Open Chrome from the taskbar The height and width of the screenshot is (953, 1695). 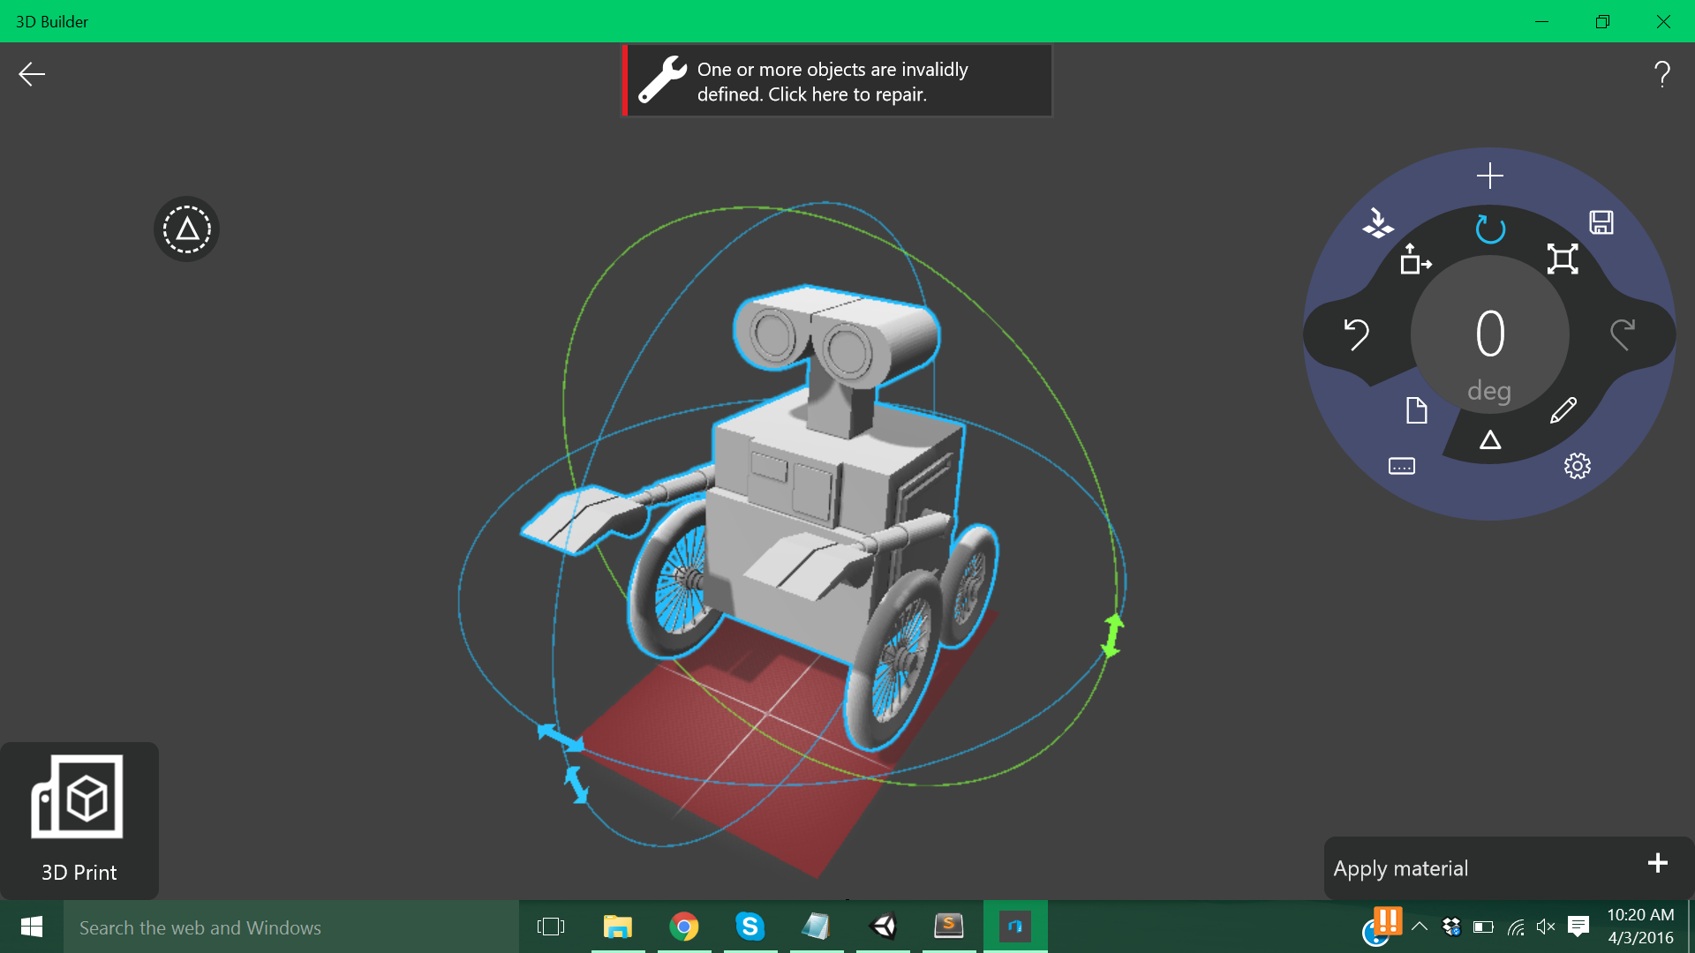(x=683, y=927)
